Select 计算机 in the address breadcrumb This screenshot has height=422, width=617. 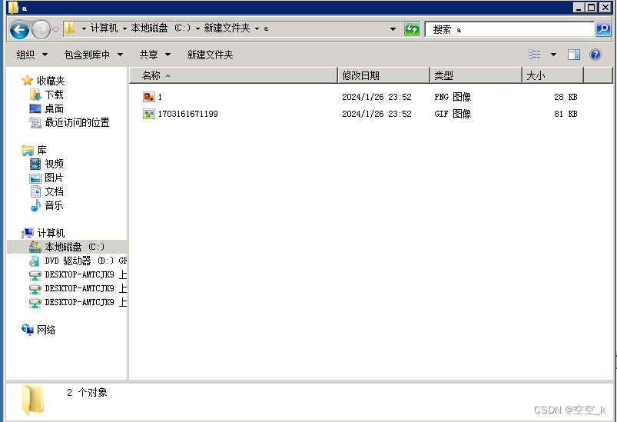(x=104, y=28)
